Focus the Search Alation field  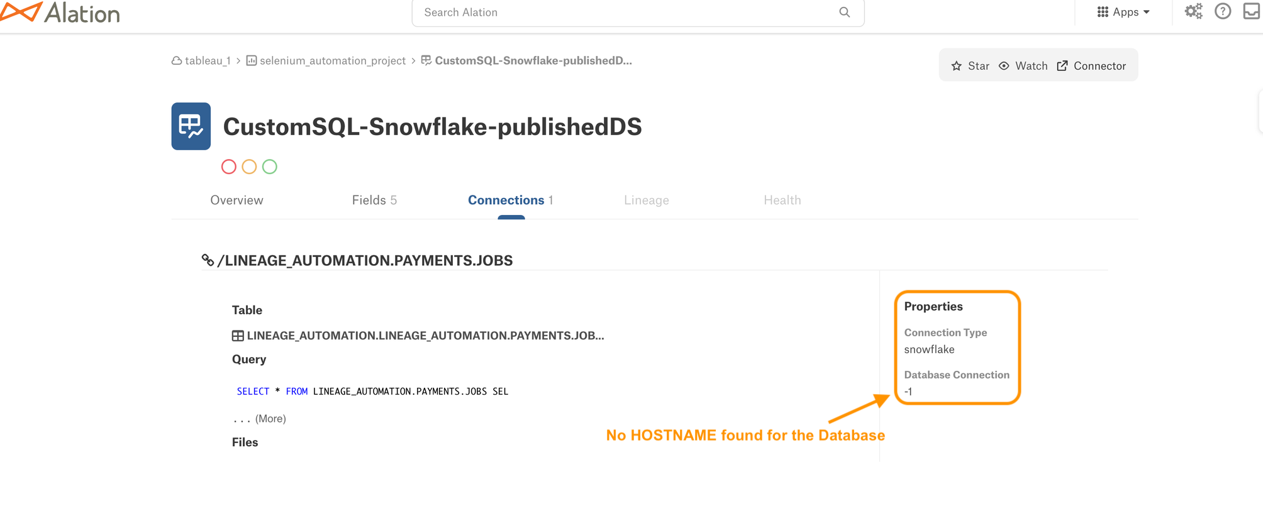638,13
